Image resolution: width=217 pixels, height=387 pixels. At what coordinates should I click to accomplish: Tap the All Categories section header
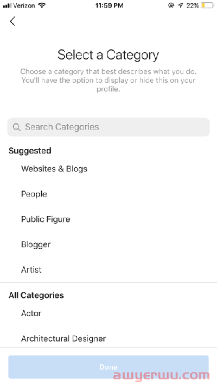36,296
